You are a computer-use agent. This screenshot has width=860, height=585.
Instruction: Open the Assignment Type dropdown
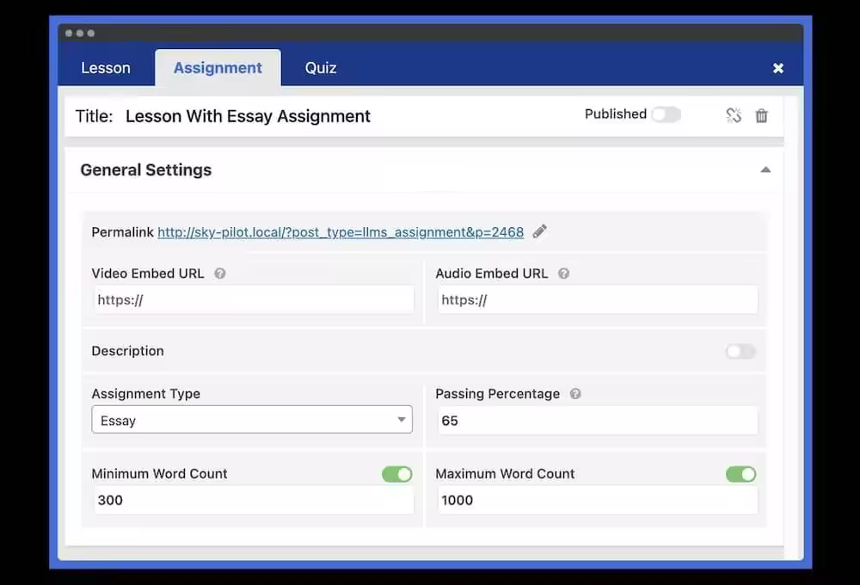(x=252, y=420)
